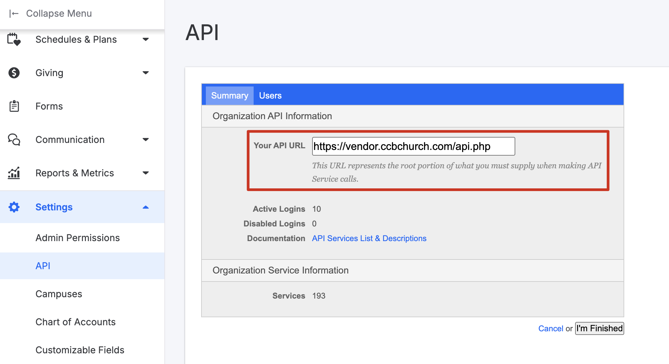Click the I'm Finished button

[599, 328]
